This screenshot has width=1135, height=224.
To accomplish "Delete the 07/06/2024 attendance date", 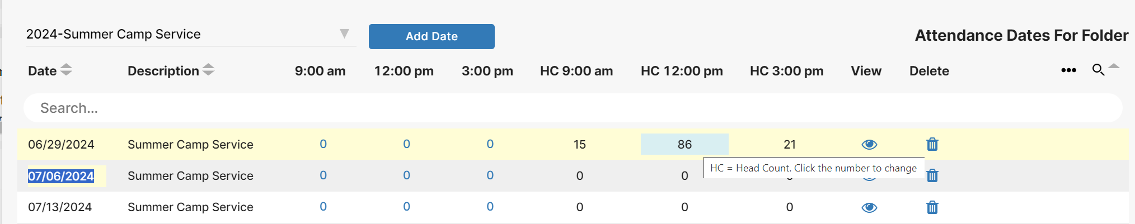I will pos(932,175).
